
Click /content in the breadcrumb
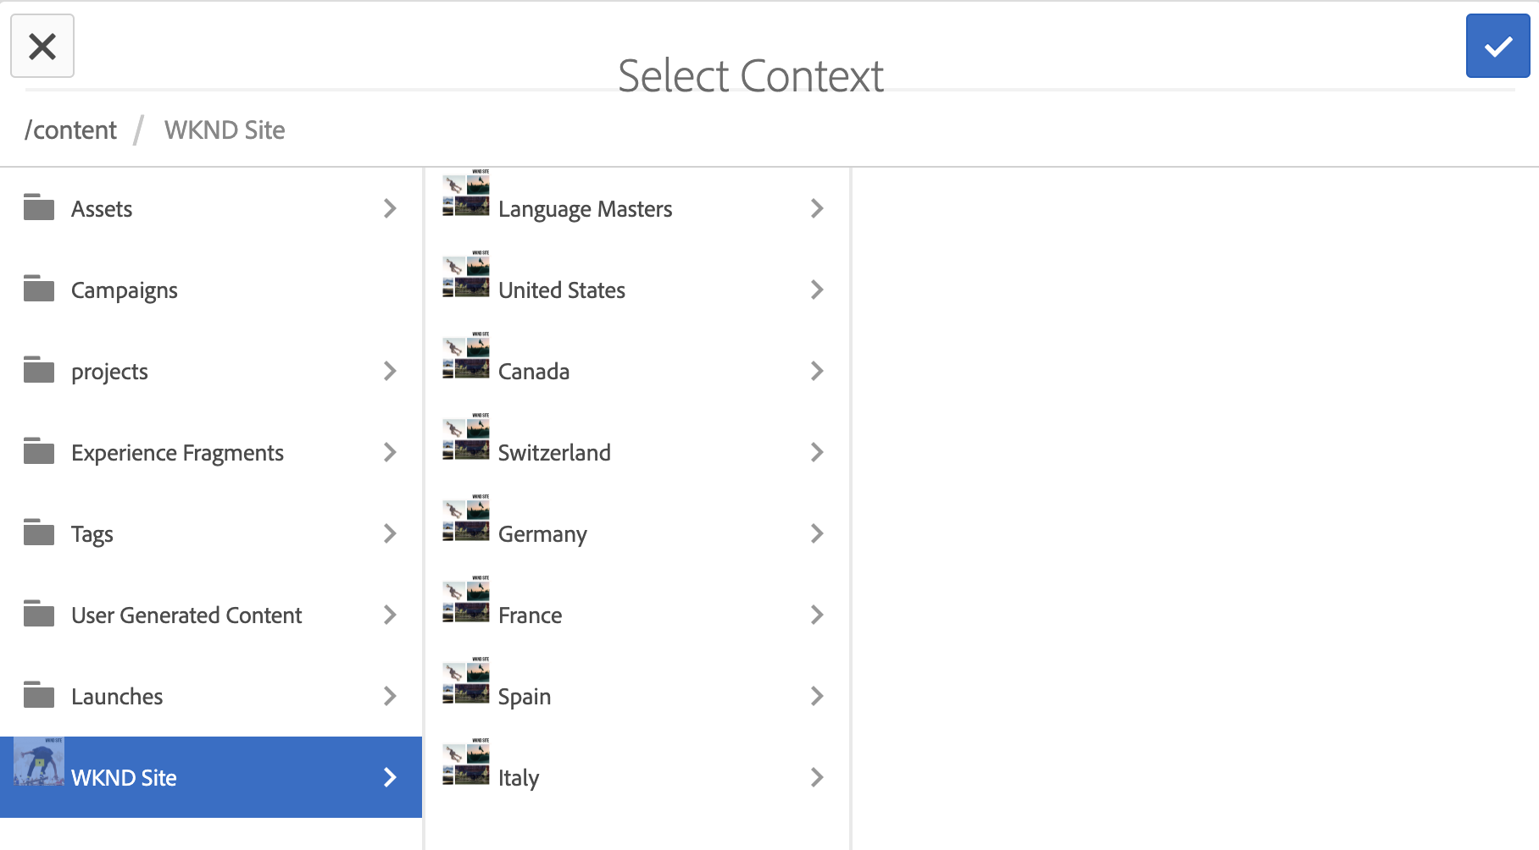pos(71,130)
